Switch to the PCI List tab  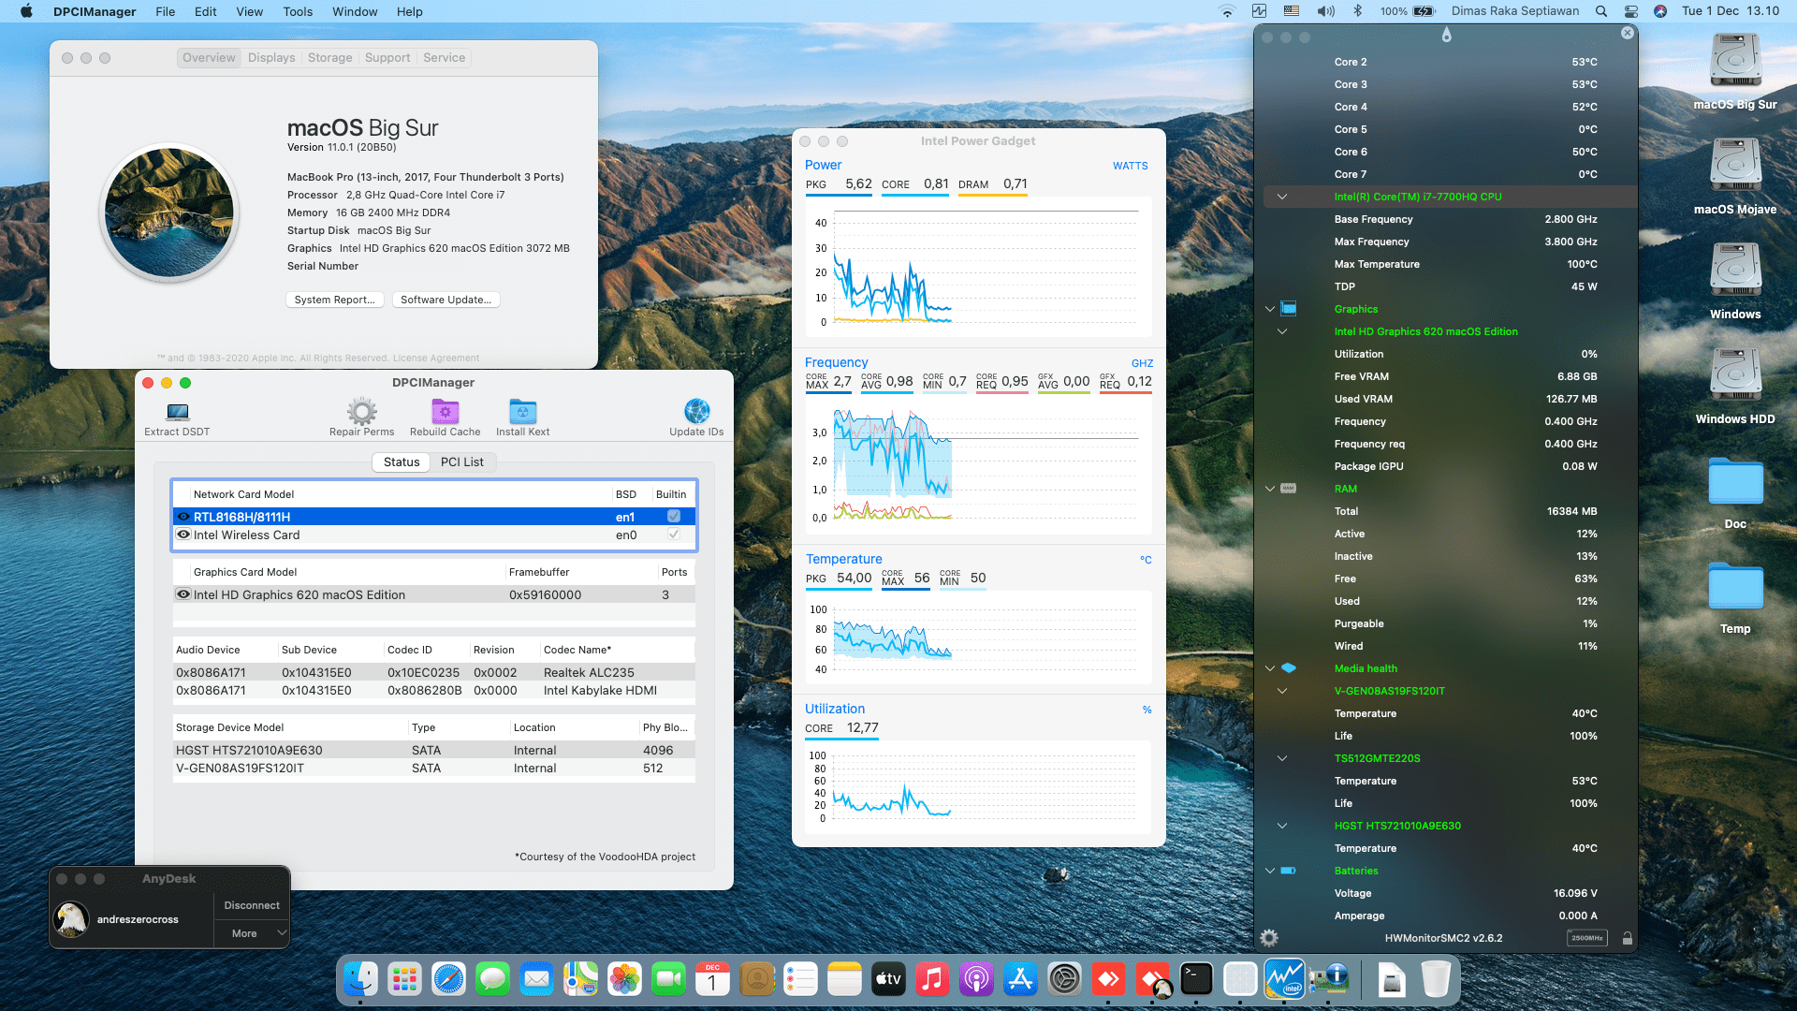pyautogui.click(x=462, y=462)
